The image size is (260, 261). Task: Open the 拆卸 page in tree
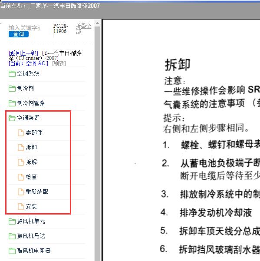coord(31,148)
